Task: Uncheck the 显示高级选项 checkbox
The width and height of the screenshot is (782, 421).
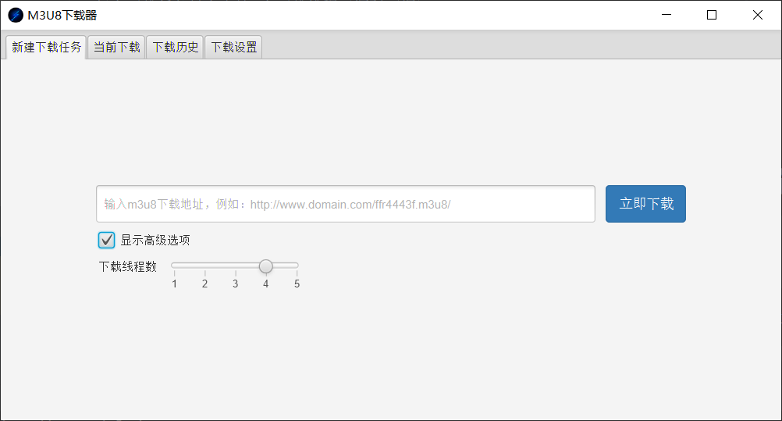Action: [x=107, y=240]
